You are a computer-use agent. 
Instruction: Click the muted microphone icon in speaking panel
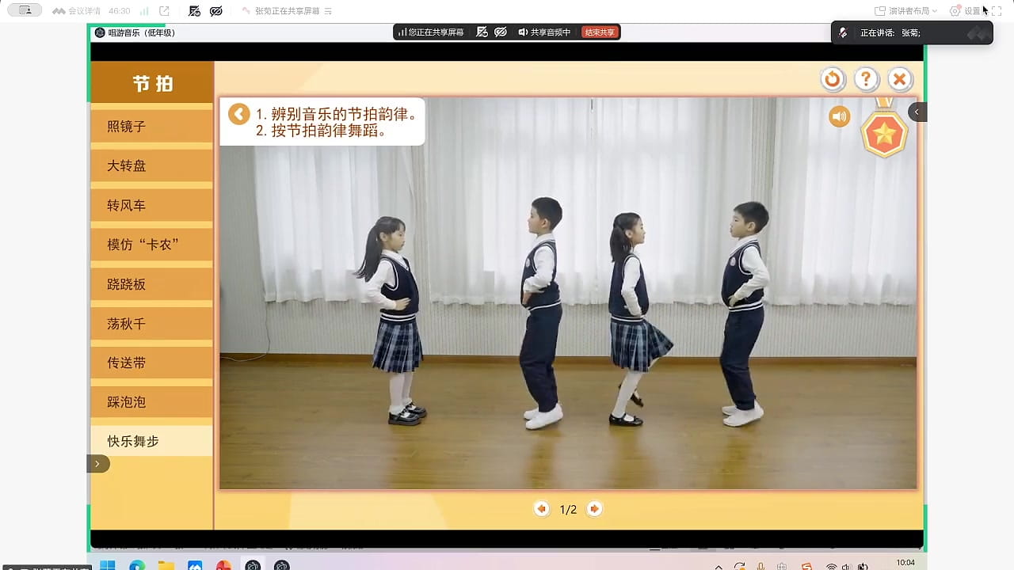tap(843, 33)
